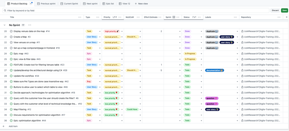Click the Bug type tag in row 29
Image resolution: width=289 pixels, height=131 pixels.
(x=88, y=82)
